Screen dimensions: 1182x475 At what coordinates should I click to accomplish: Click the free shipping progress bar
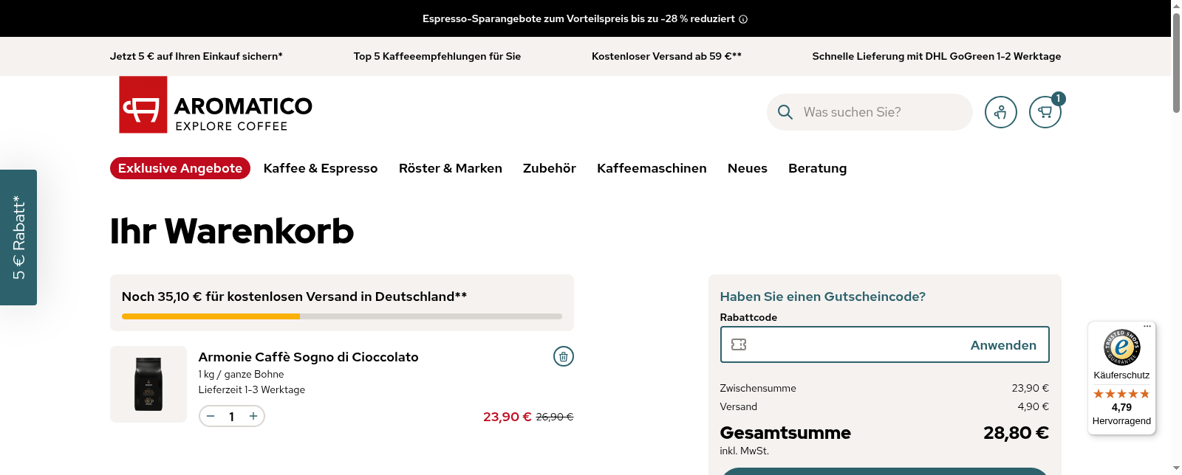(x=342, y=316)
